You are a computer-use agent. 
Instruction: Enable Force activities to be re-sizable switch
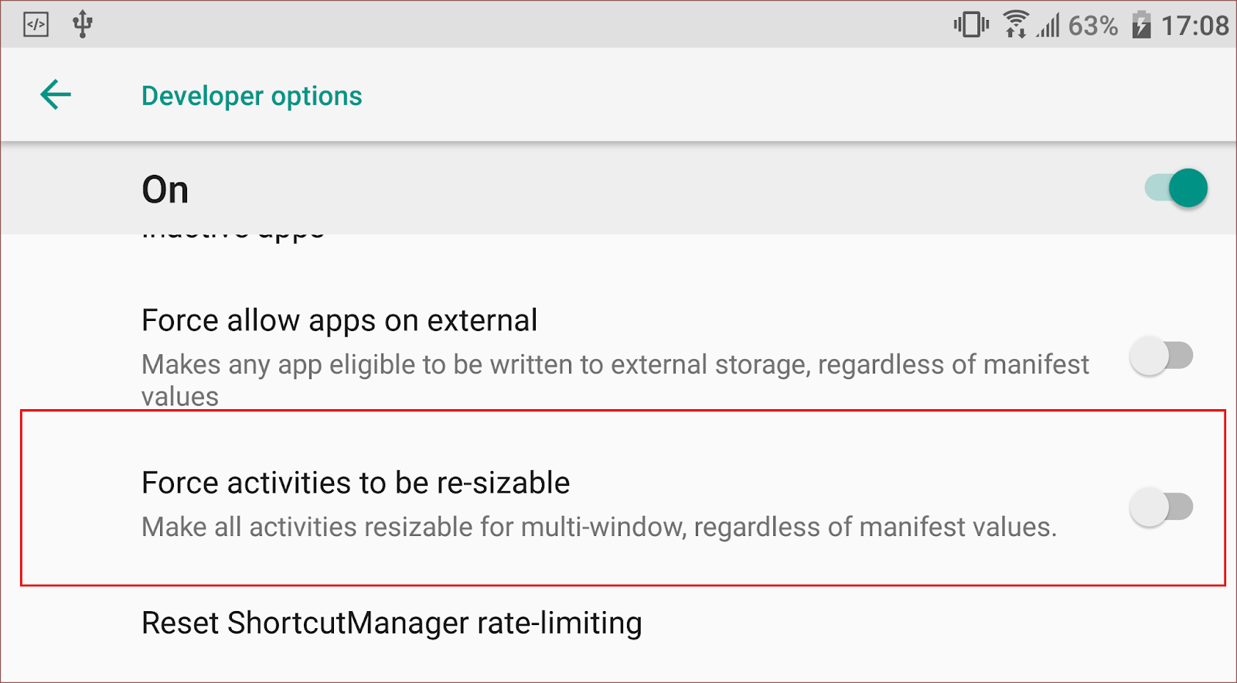[1161, 507]
